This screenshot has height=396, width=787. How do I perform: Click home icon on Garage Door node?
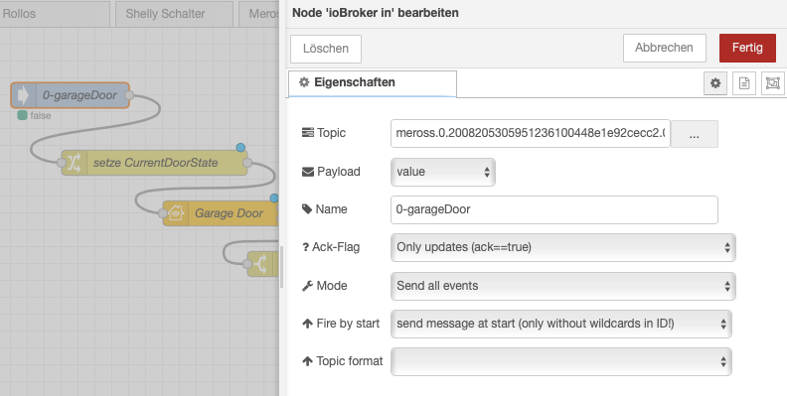point(176,213)
